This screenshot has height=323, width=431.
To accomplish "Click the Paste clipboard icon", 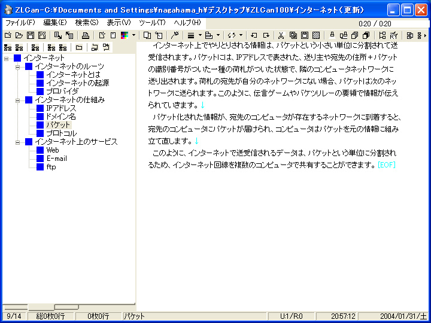I will click(x=305, y=35).
